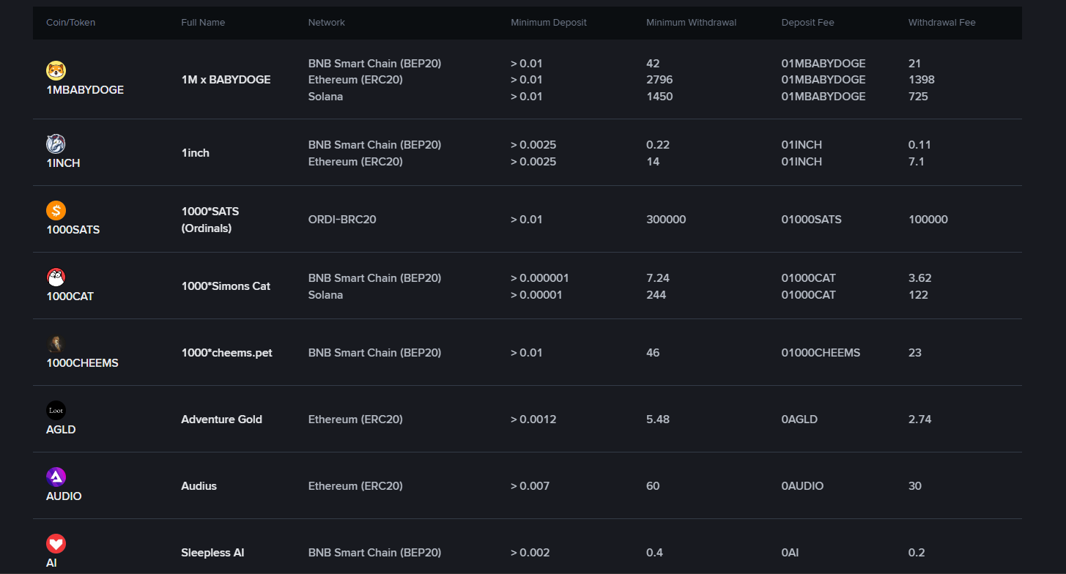
Task: Click the minimum withdrawal value 2796
Action: [659, 80]
